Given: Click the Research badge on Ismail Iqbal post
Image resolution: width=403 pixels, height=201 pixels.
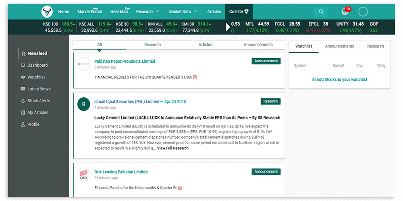Looking at the screenshot, I should point(271,101).
